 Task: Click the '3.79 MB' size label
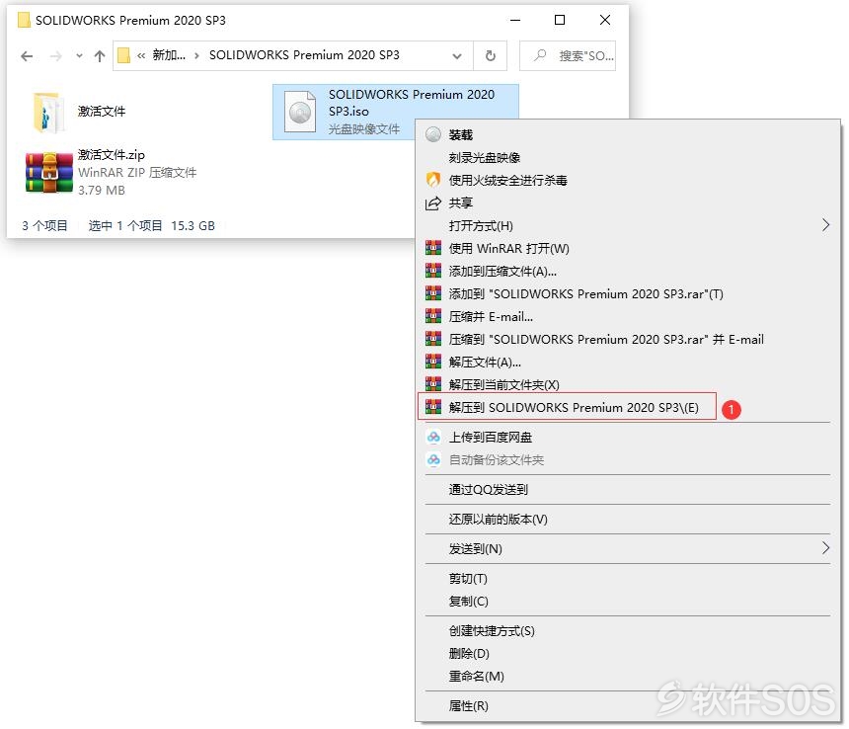102,191
